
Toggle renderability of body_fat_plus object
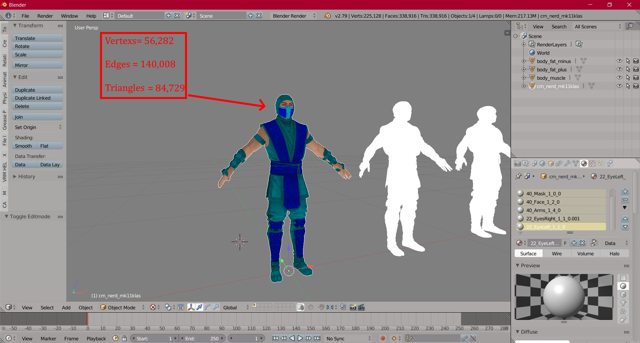(x=636, y=69)
